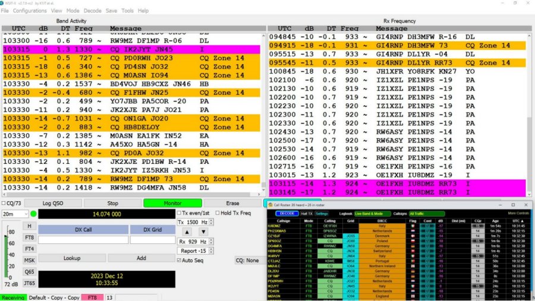Click the FT8 status bar indicator

92,297
